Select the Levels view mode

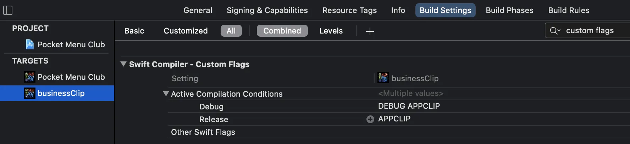(331, 31)
